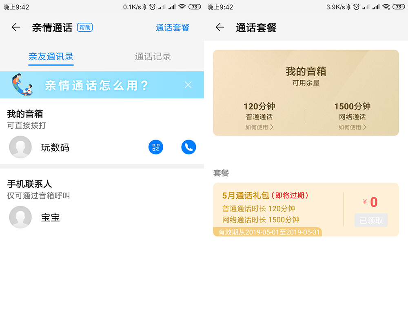Expand 如何使用 under 网络通话
Image resolution: width=408 pixels, height=329 pixels.
[x=352, y=127]
